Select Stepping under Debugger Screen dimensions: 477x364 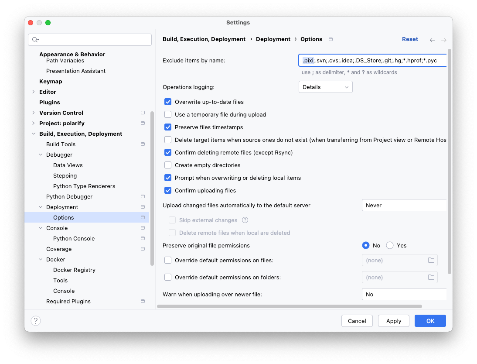[x=65, y=176]
